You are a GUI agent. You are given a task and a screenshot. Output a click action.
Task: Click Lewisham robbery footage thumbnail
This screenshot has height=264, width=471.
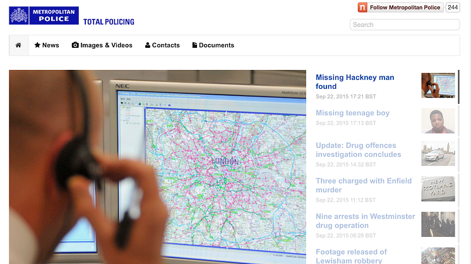[x=438, y=256]
